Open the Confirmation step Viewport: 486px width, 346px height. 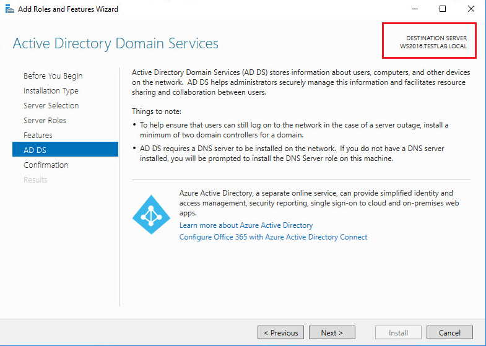[x=46, y=165]
